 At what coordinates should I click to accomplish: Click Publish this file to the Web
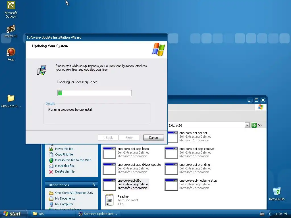73,160
